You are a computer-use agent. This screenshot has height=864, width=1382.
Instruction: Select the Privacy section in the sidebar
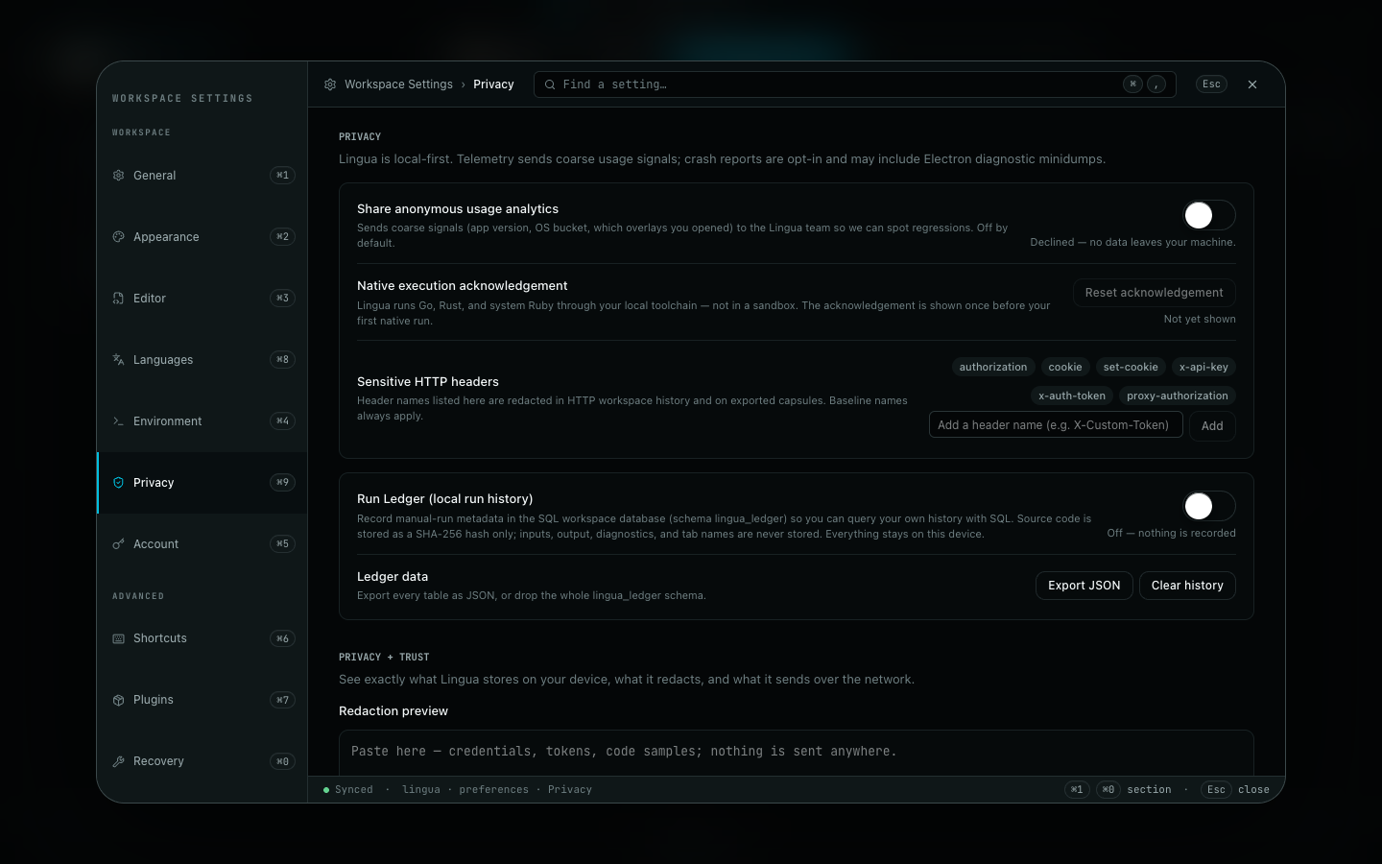pos(203,483)
